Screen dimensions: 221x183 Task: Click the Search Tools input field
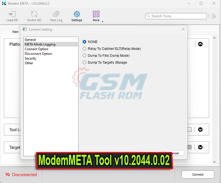tap(176, 16)
